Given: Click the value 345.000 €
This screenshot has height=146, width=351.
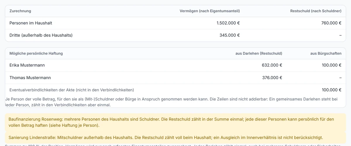Looking at the screenshot, I should click(x=230, y=35).
